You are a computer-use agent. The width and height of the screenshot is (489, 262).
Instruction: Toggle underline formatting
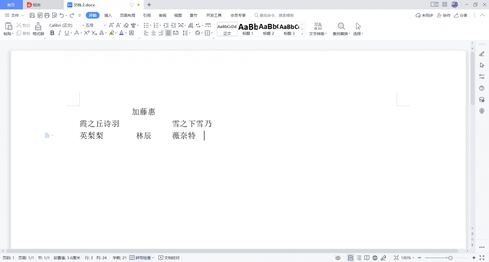(x=67, y=33)
